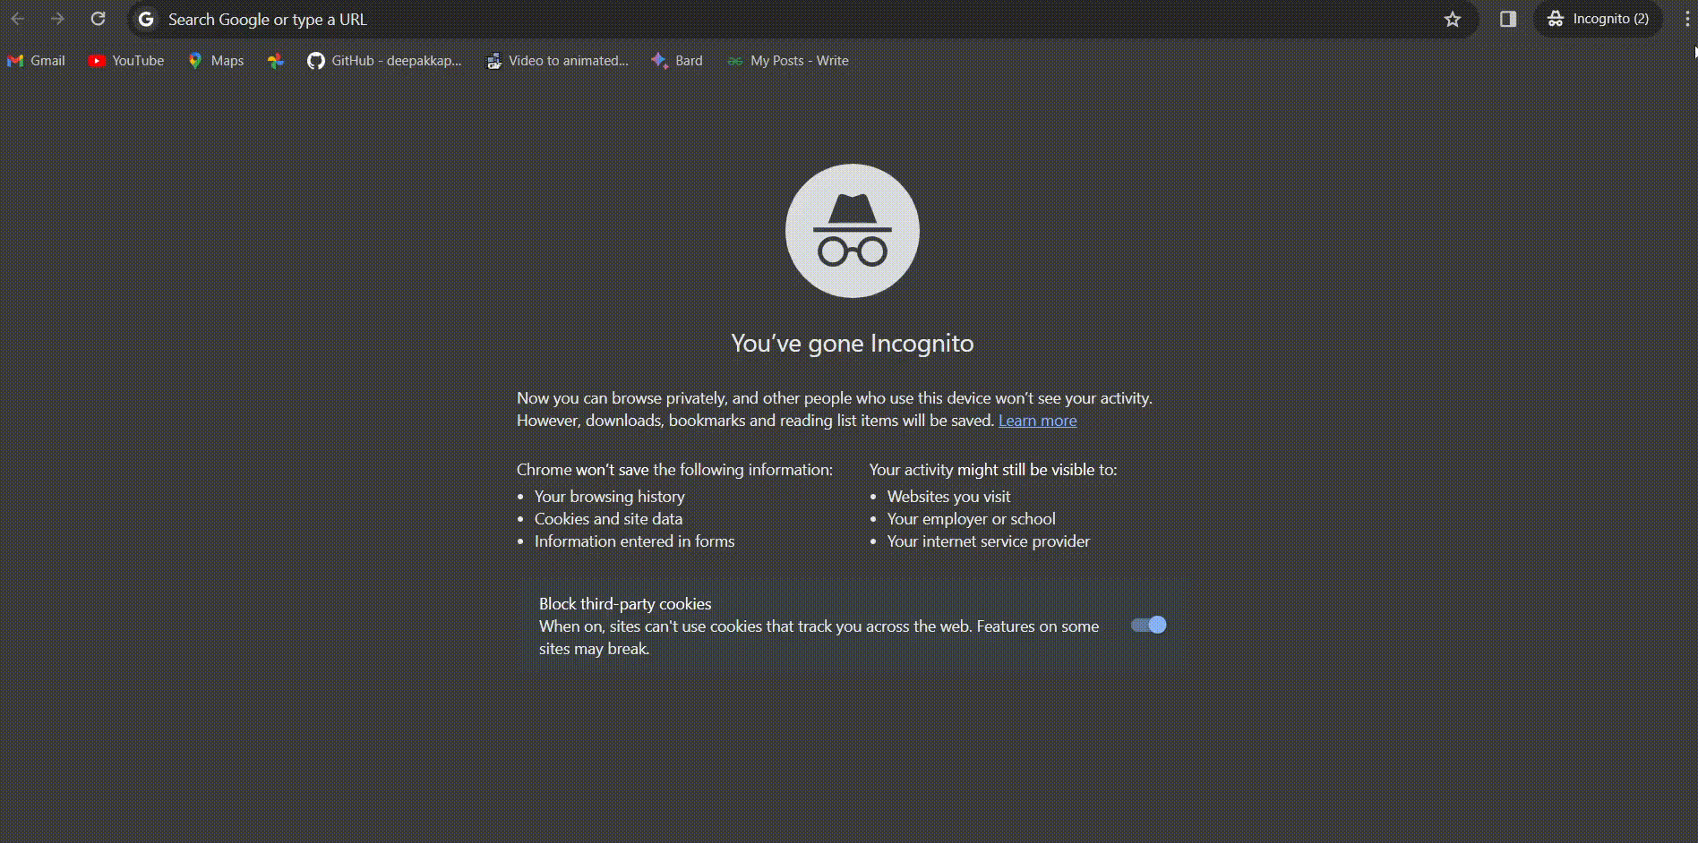Open the YouTube bookmark
The height and width of the screenshot is (843, 1698).
(125, 60)
